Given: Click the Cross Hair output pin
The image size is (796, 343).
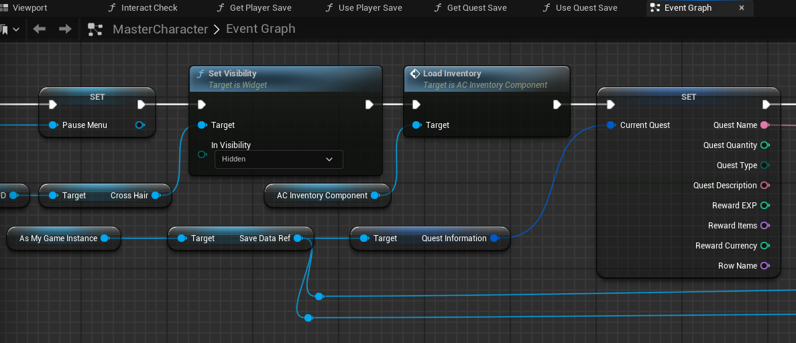Looking at the screenshot, I should tap(156, 196).
